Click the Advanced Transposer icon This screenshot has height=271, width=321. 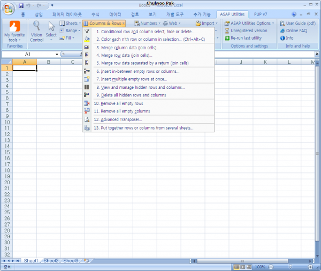[87, 119]
